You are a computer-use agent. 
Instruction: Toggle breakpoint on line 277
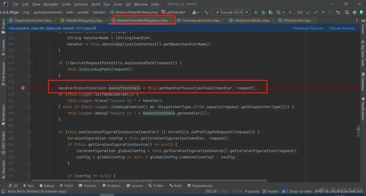point(23,88)
